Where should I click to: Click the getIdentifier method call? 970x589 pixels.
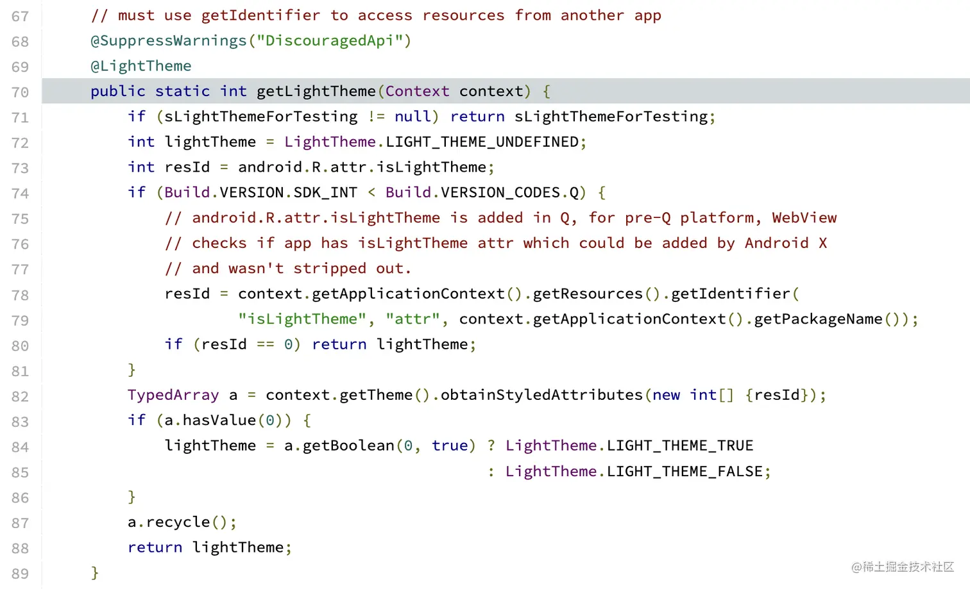[730, 294]
